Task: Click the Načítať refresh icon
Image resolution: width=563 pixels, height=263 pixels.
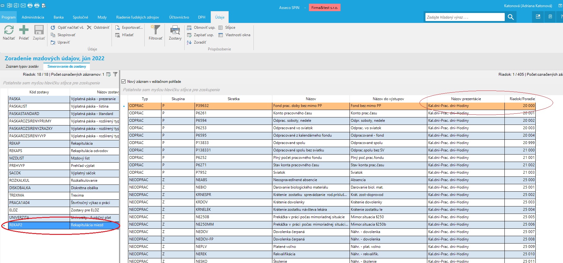Action: [9, 30]
